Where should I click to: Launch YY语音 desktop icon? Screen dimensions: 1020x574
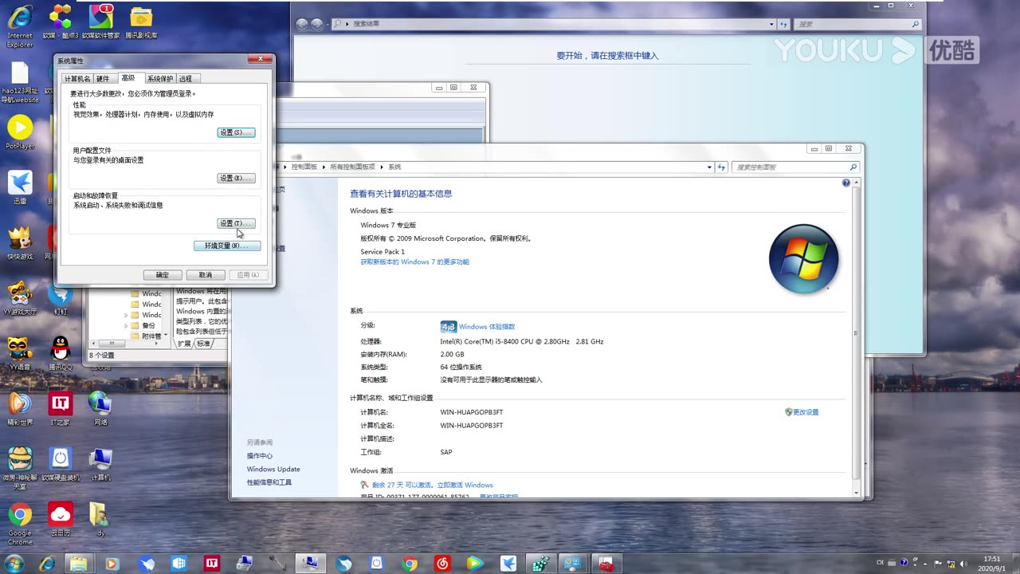point(20,352)
